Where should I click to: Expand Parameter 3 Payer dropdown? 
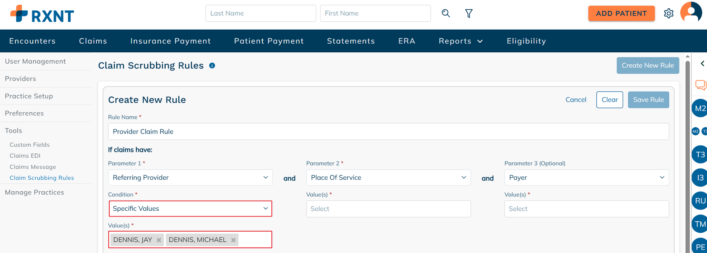[587, 178]
